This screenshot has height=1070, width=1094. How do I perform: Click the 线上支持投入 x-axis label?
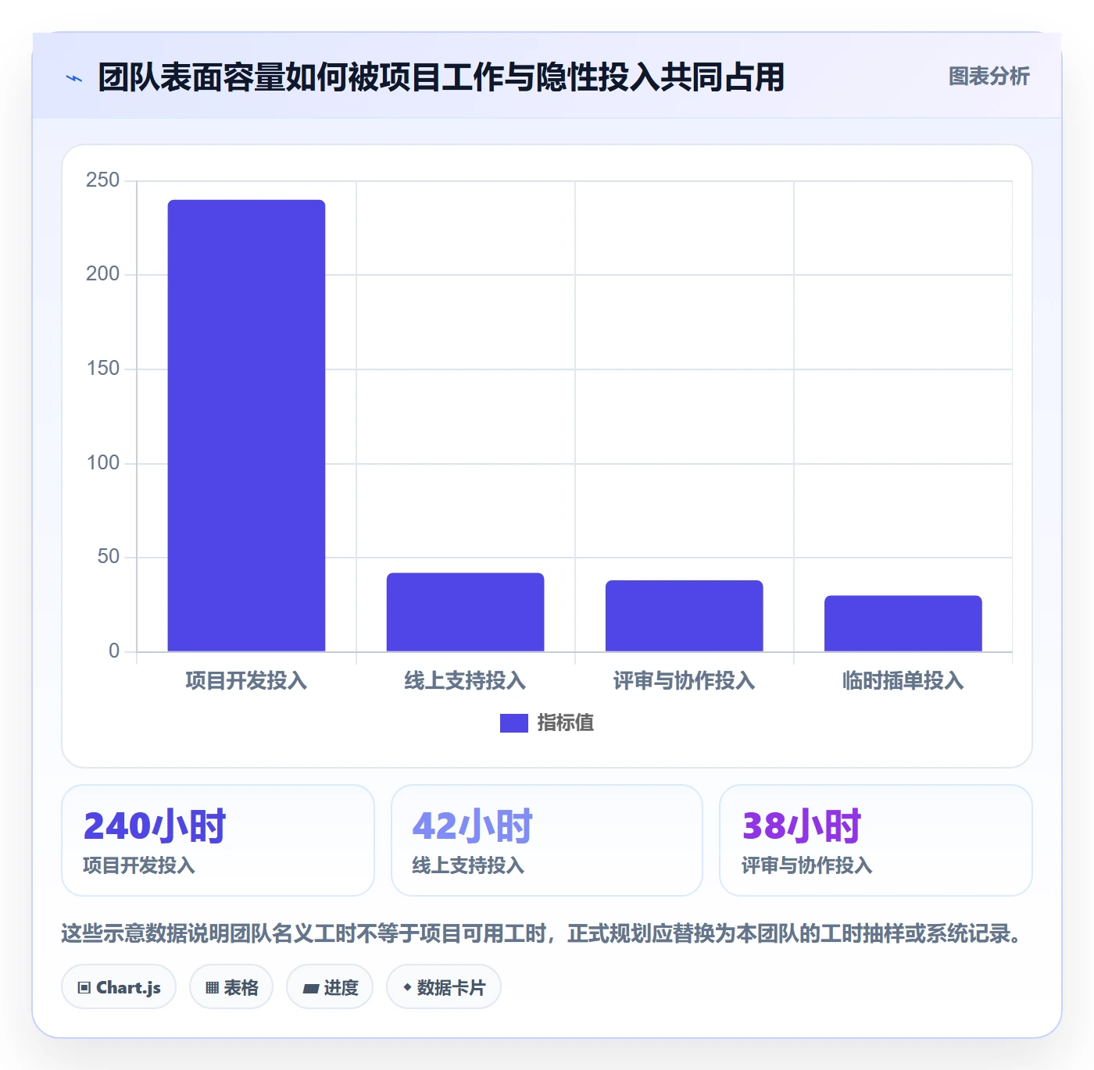[x=465, y=681]
